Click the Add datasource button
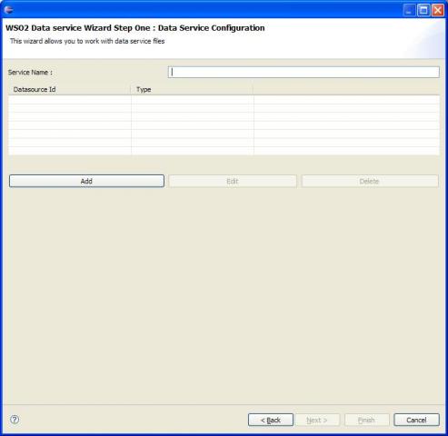 (x=86, y=181)
